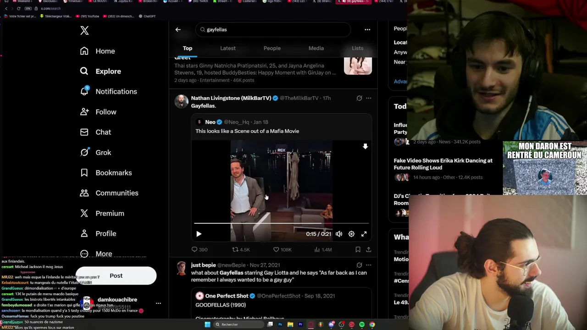
Task: Mute the video volume icon
Action: (339, 234)
